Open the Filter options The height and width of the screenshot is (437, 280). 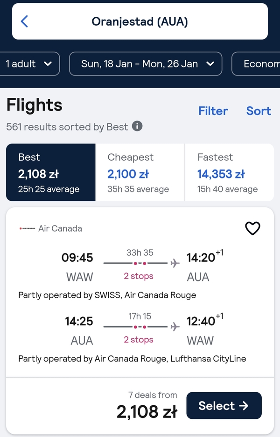pos(213,111)
